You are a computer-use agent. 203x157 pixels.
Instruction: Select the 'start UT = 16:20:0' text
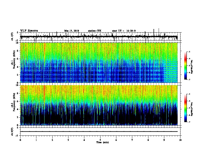pos(124,31)
